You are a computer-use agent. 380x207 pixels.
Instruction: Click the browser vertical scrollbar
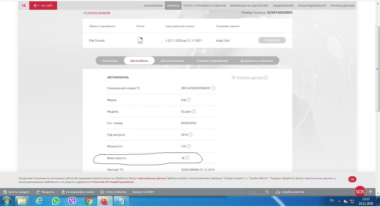pos(378,69)
